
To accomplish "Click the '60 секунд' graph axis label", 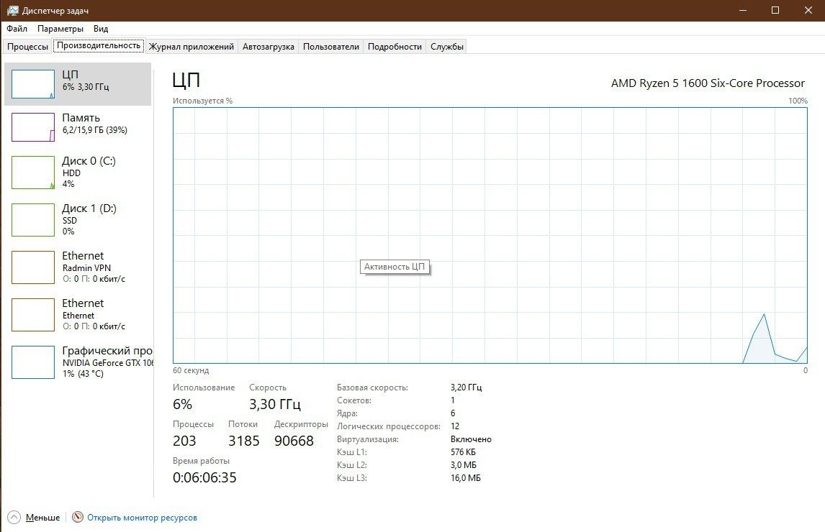I will point(191,371).
